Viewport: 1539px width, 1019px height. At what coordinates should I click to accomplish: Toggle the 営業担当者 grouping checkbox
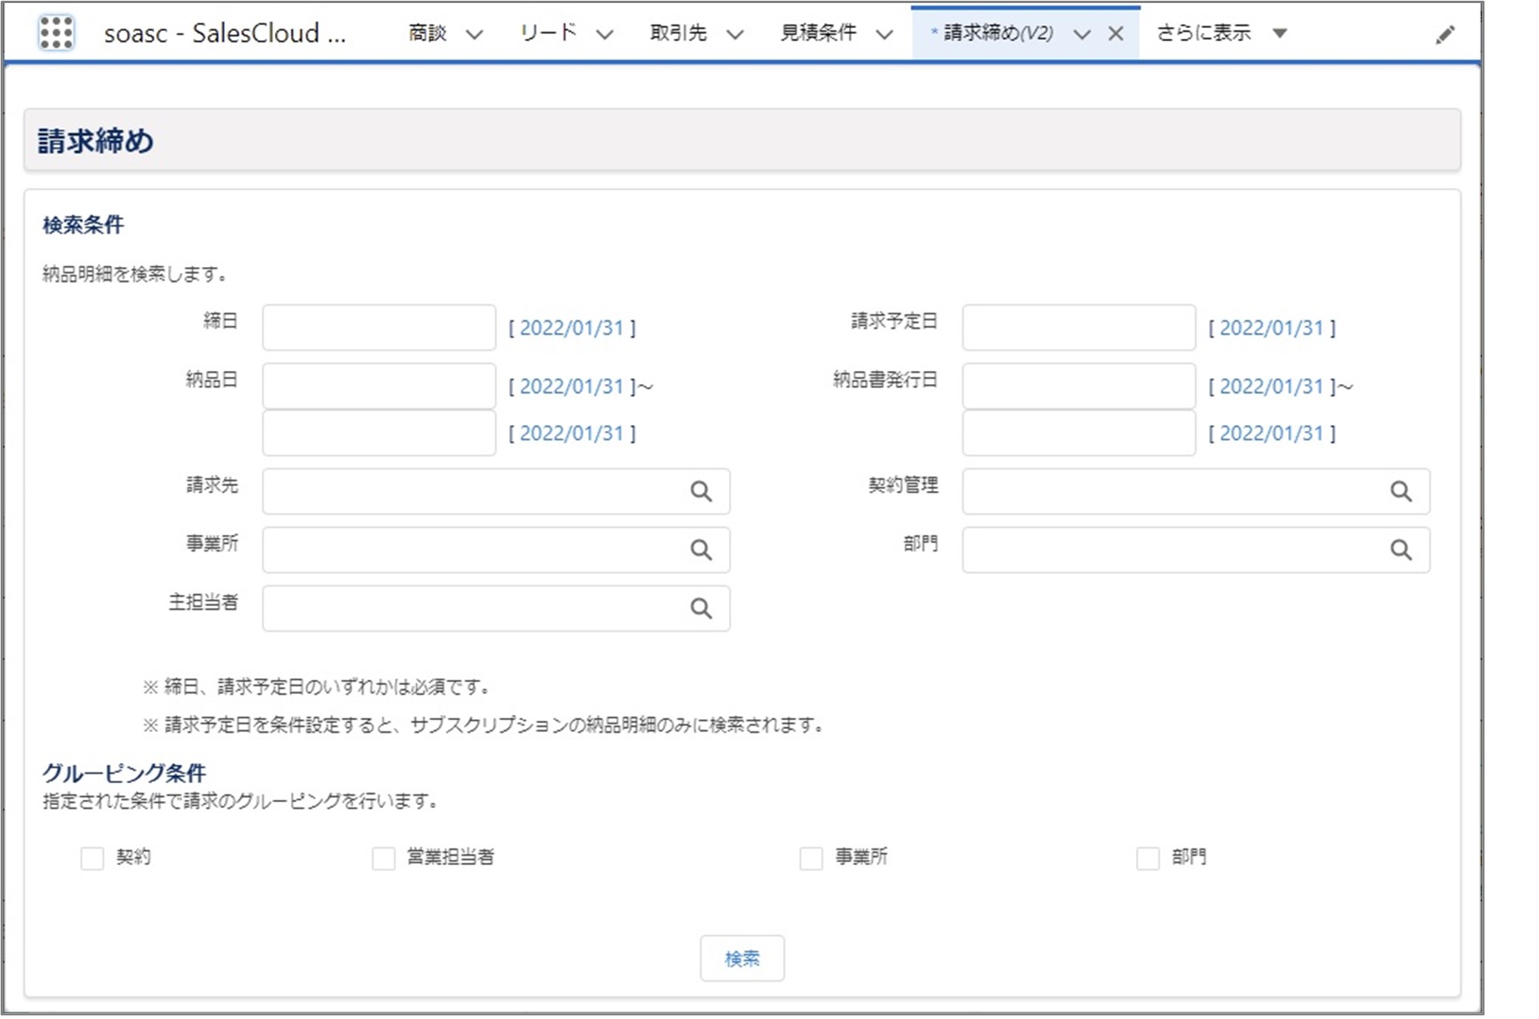coord(383,858)
